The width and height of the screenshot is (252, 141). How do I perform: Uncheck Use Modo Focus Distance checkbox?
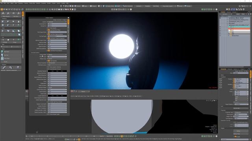(49, 51)
